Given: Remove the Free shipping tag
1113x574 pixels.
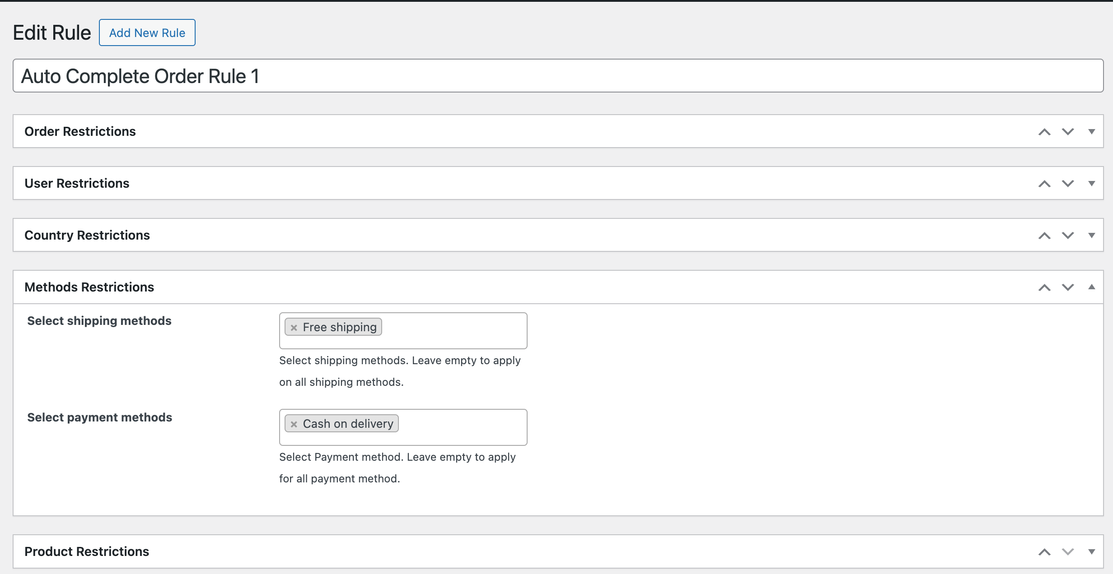Looking at the screenshot, I should pyautogui.click(x=294, y=327).
